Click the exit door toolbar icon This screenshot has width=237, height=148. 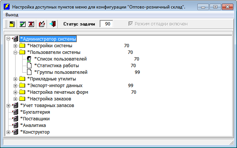click(x=53, y=24)
